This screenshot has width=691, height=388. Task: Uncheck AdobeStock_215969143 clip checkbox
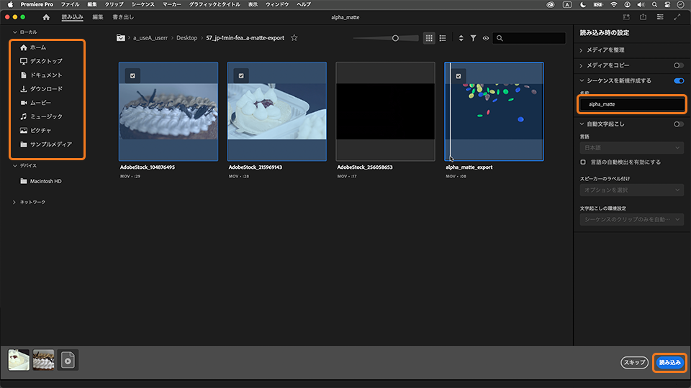click(241, 75)
